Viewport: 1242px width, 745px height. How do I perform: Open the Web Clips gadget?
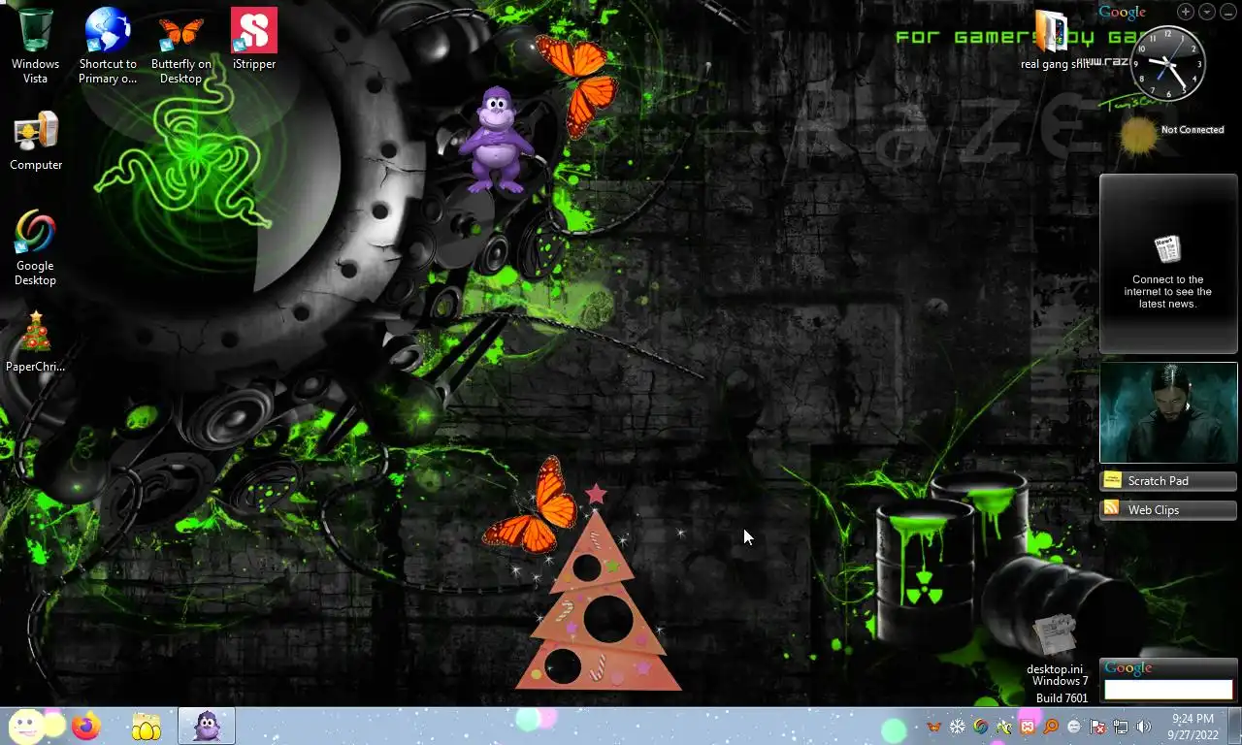(1168, 509)
